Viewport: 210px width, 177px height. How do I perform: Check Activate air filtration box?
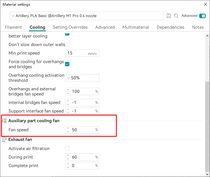[67, 149]
